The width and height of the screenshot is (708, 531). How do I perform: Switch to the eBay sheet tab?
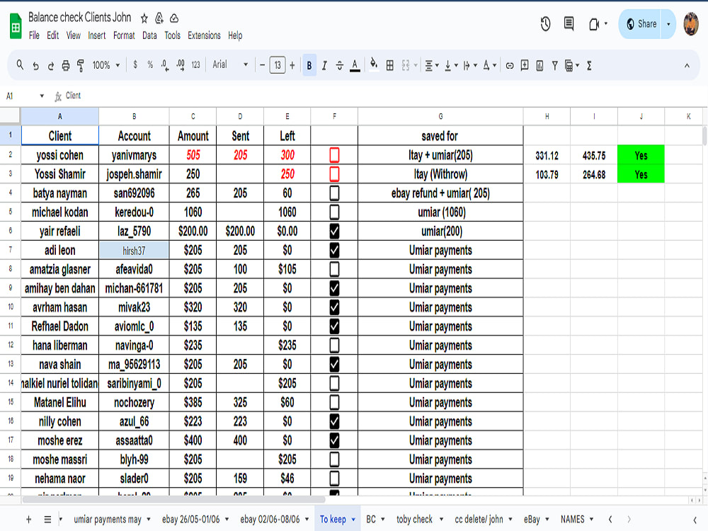532,519
